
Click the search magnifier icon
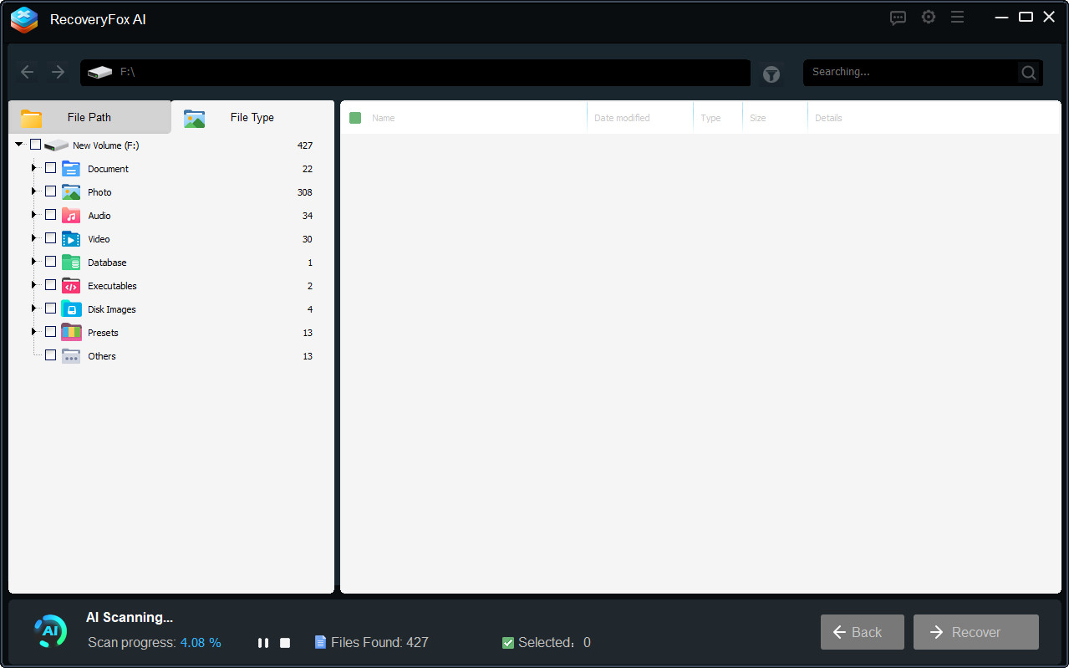[1027, 73]
